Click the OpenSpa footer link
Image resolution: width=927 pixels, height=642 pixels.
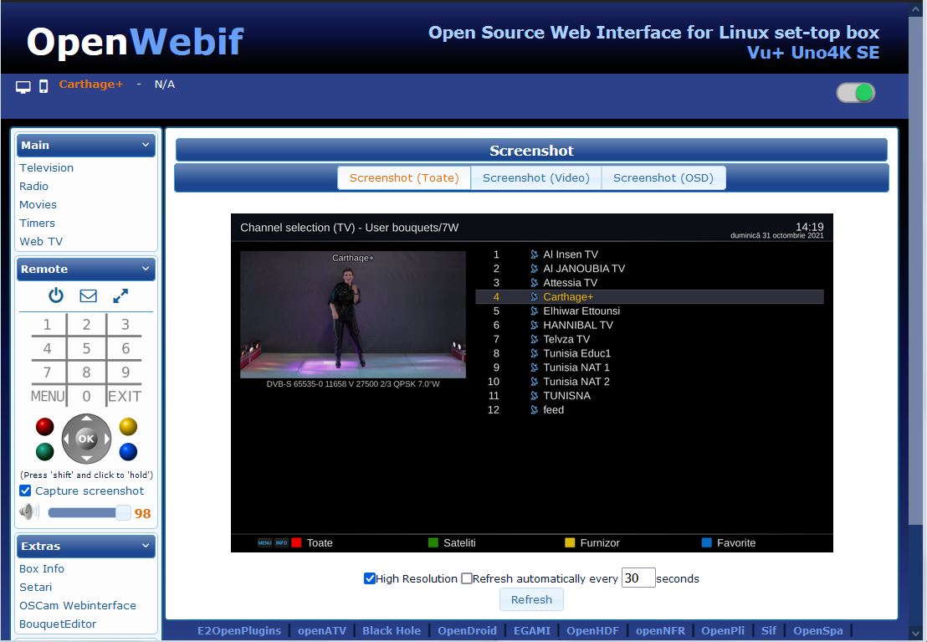[818, 631]
